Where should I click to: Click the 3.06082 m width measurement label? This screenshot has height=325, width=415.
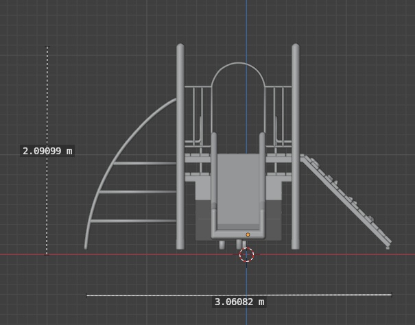point(239,302)
